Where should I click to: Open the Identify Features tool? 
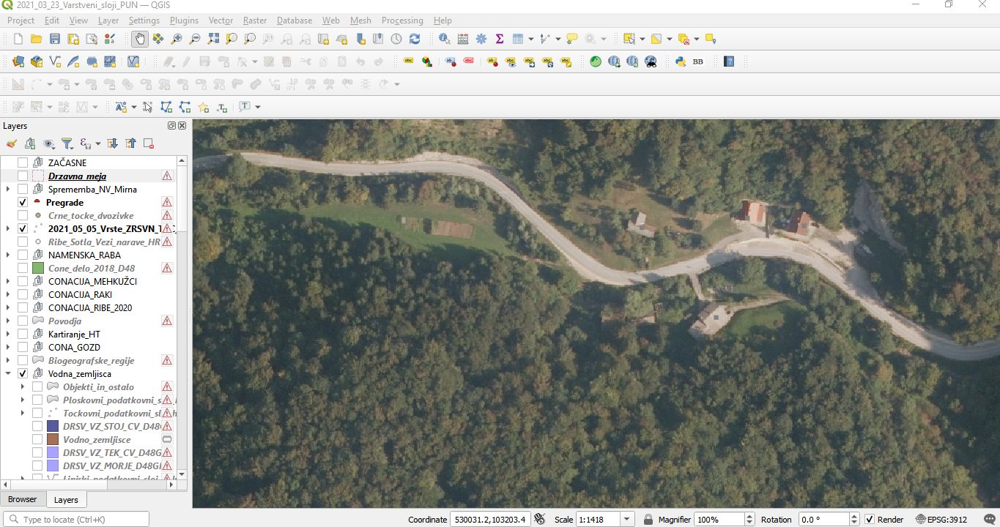point(444,39)
